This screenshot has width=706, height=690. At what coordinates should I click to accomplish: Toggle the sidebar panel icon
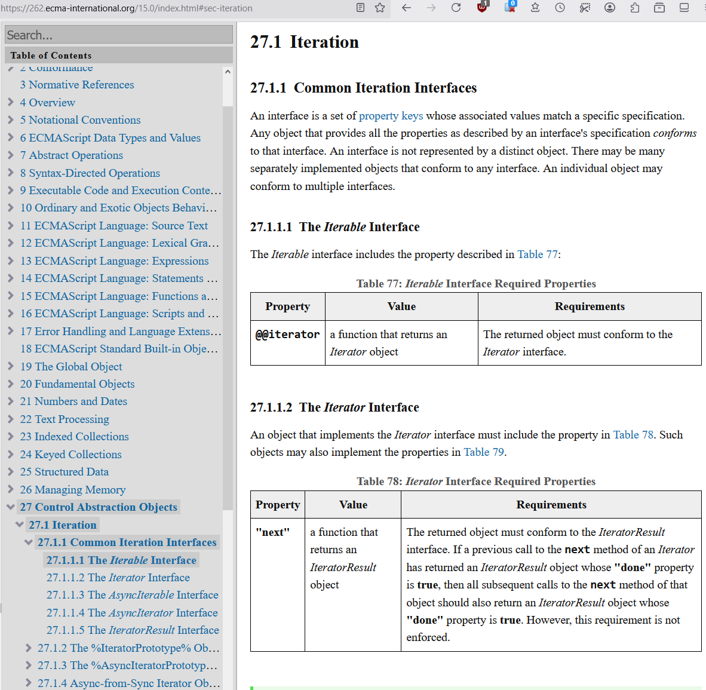(684, 8)
